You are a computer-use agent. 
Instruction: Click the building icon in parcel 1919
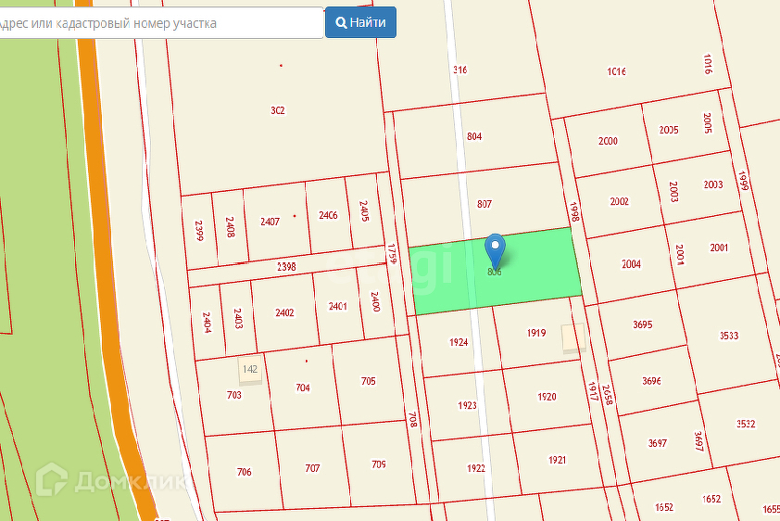[x=572, y=338]
